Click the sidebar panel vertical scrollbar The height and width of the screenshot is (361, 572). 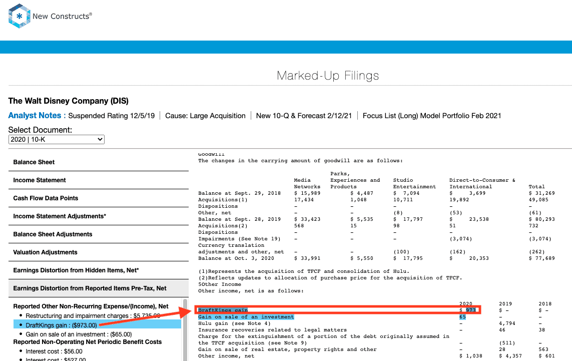coord(185,330)
